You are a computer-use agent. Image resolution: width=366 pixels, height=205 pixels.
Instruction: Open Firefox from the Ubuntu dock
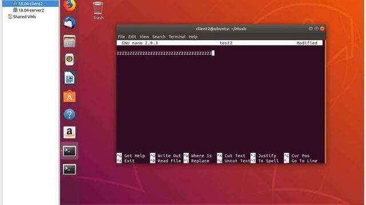[x=70, y=5]
